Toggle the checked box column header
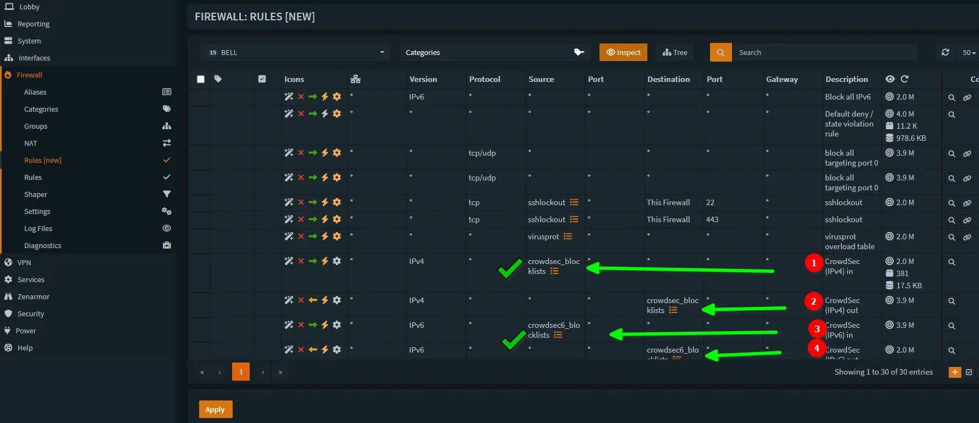 pos(262,79)
